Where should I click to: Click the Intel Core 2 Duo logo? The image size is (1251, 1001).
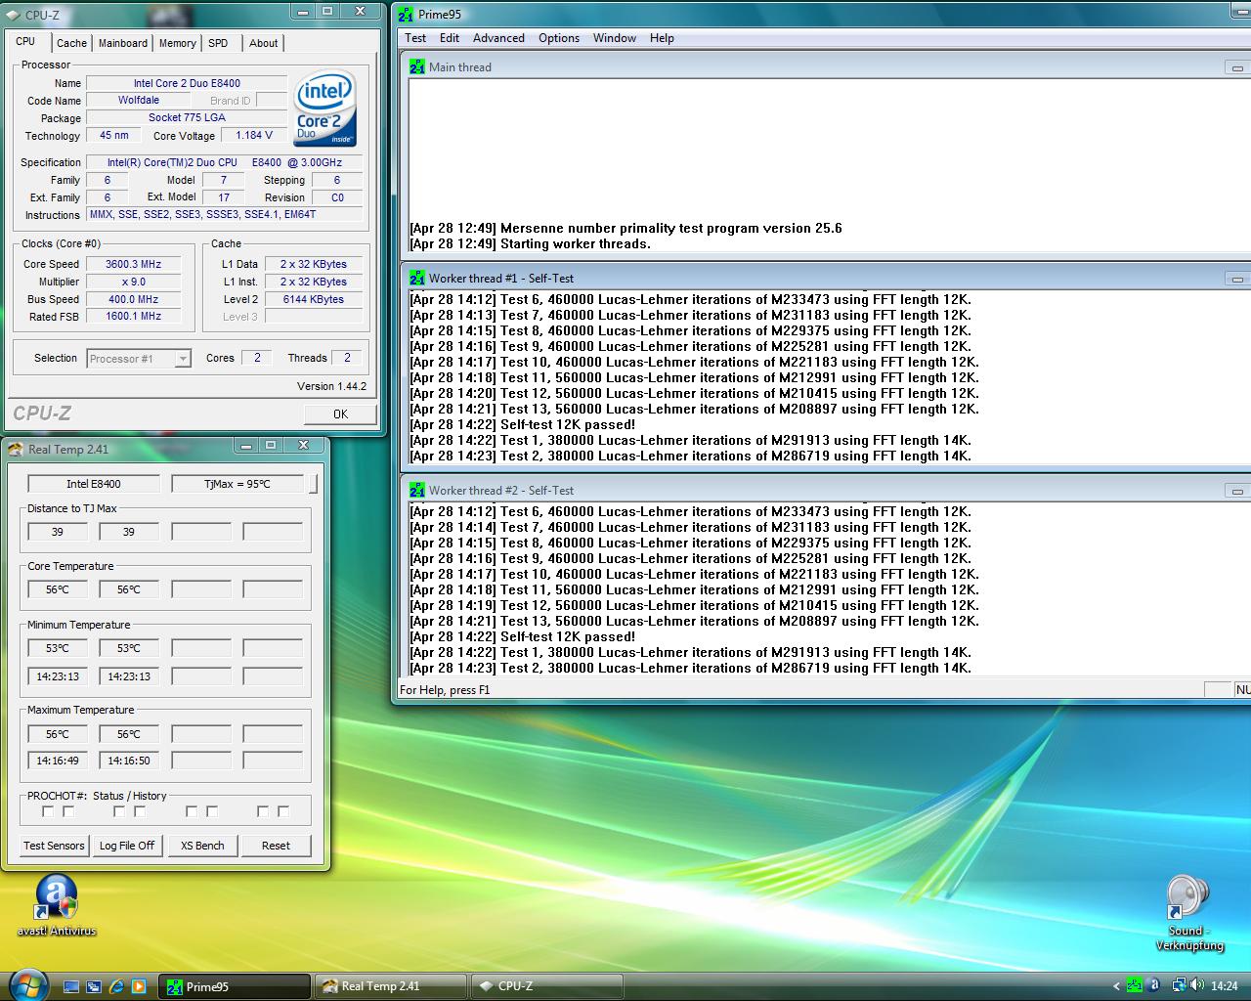[x=325, y=108]
